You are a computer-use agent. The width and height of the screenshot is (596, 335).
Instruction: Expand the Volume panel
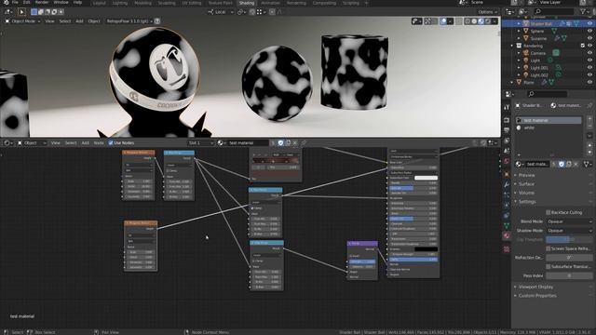(x=526, y=193)
